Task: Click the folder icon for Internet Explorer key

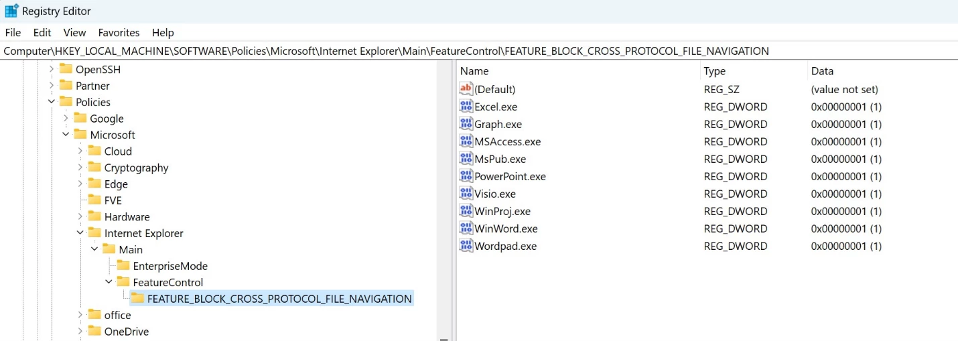Action: 94,233
